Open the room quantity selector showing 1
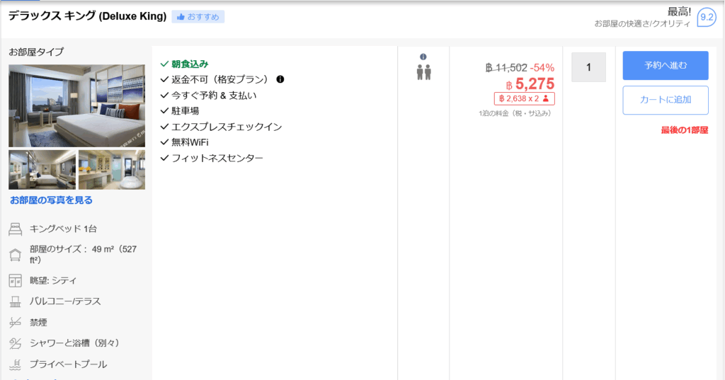The image size is (725, 380). 588,67
